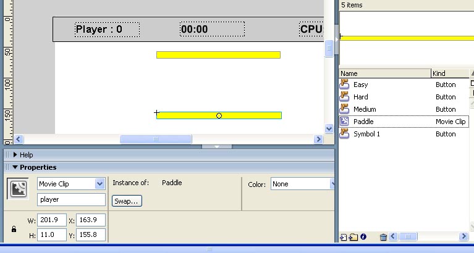Click library scrollbar left arrow

pyautogui.click(x=393, y=236)
